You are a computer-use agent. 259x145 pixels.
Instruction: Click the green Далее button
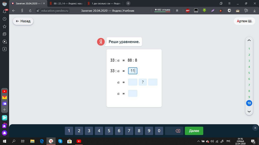(x=194, y=131)
